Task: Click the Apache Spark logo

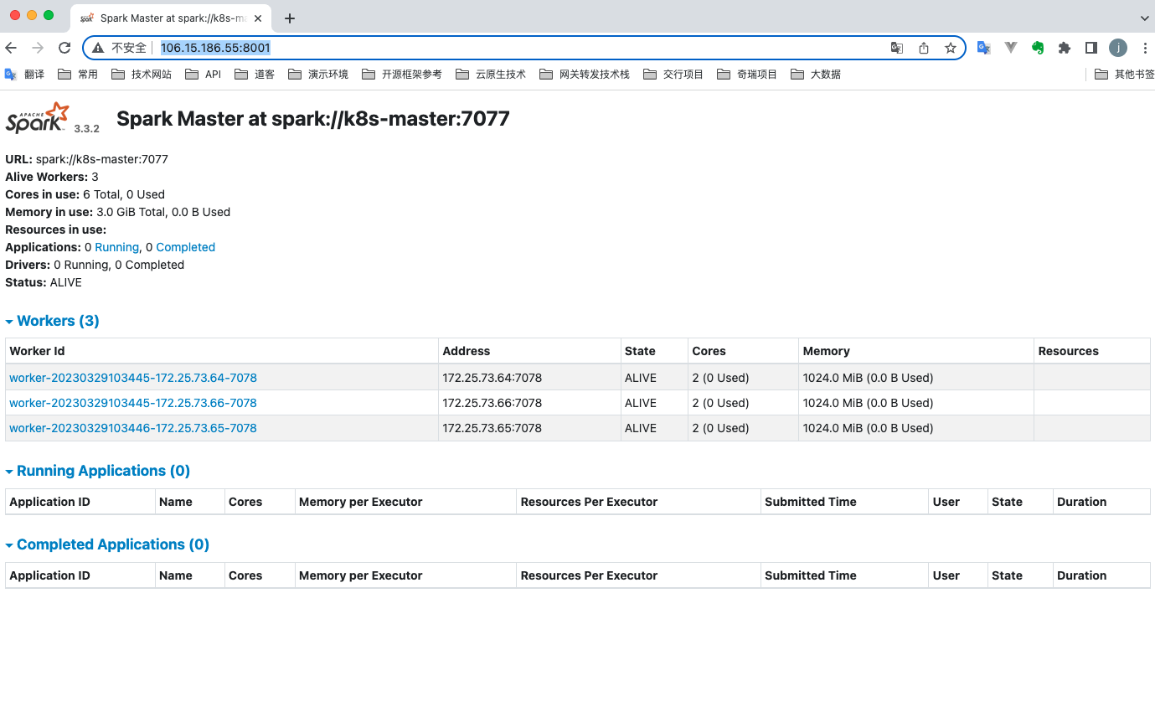Action: [38, 118]
